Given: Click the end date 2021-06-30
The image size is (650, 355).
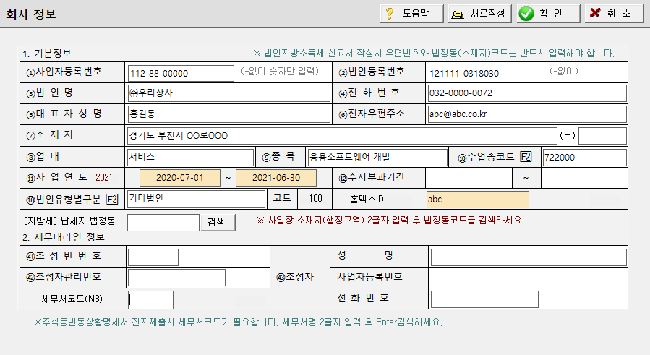Looking at the screenshot, I should coord(276,178).
